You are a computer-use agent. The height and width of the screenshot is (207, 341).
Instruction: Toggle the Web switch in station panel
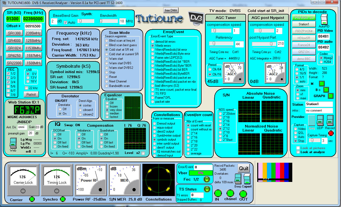tap(13, 143)
